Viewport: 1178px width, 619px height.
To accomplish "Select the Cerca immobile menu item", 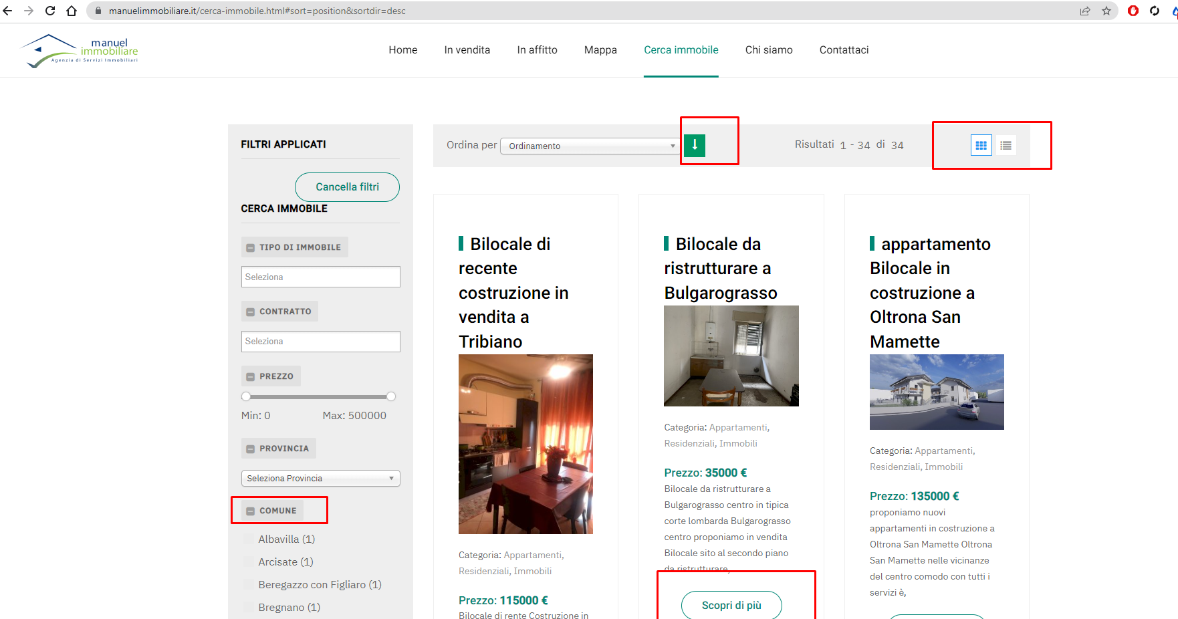I will (x=681, y=50).
